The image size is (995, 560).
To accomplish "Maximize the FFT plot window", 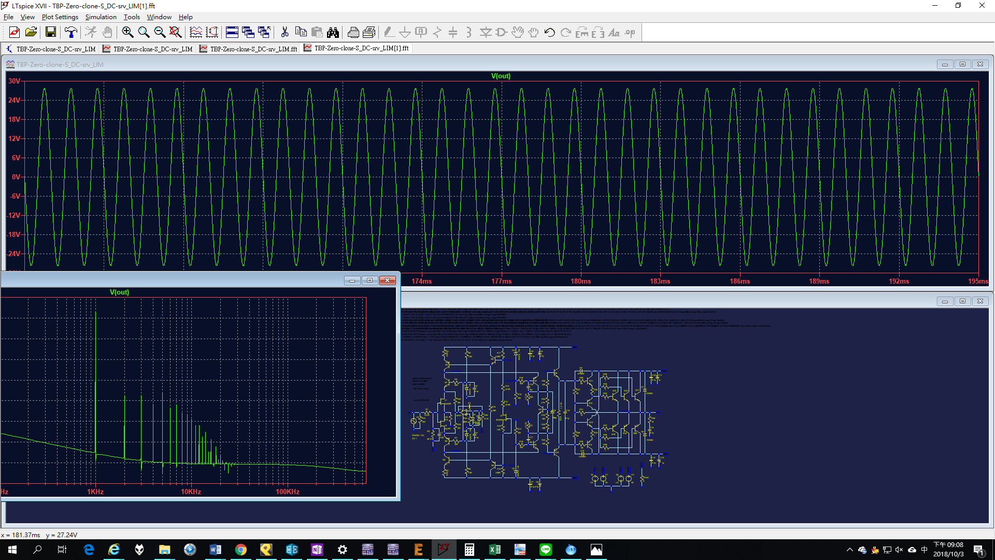I will [370, 281].
